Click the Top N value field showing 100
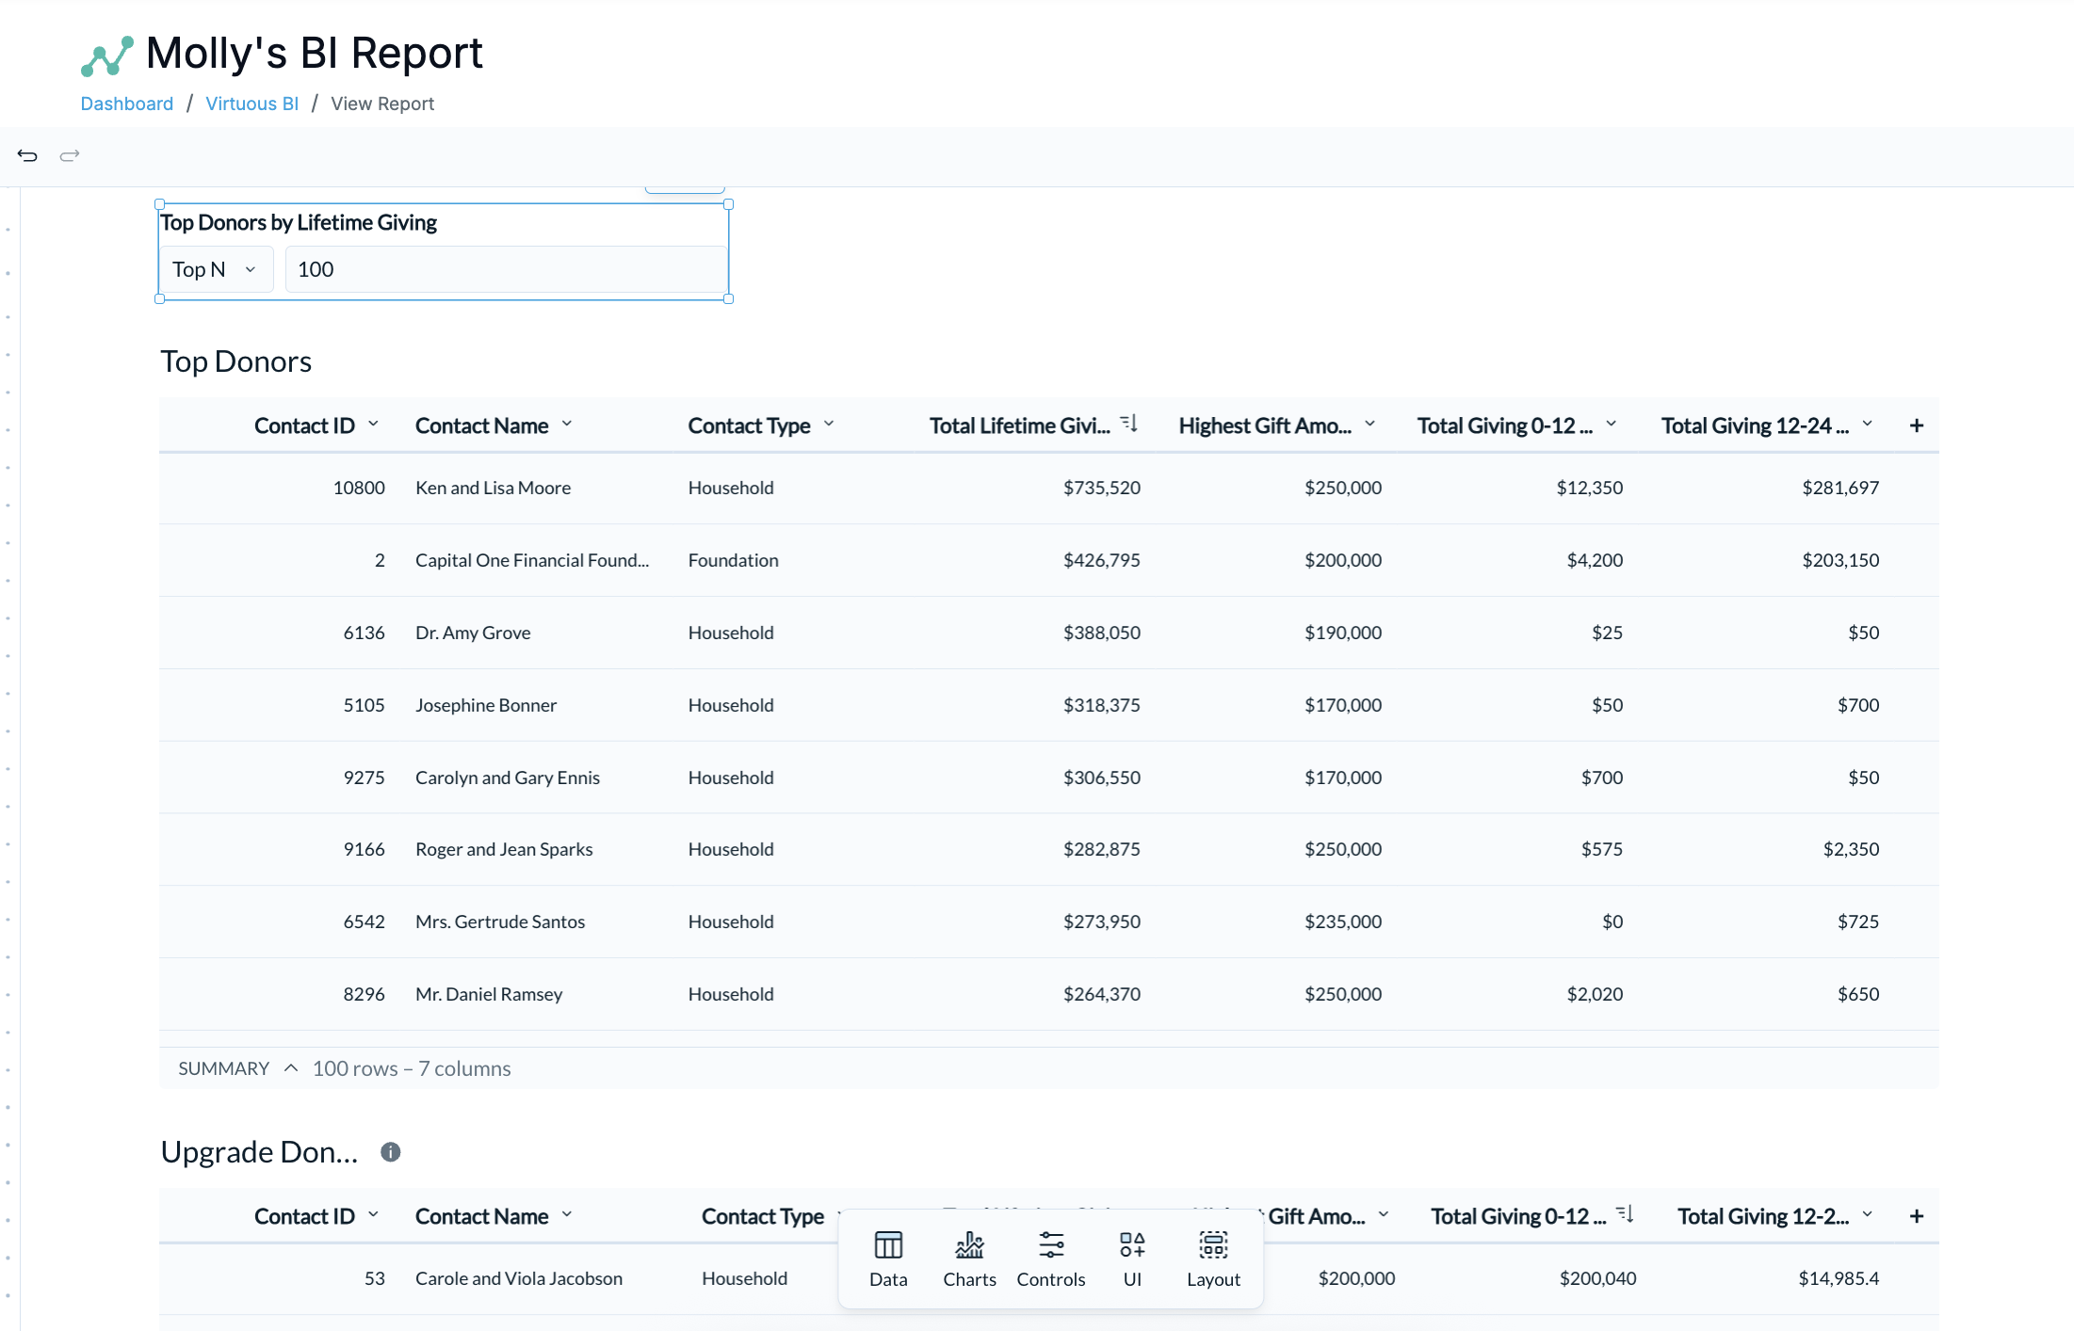This screenshot has height=1331, width=2074. [506, 269]
